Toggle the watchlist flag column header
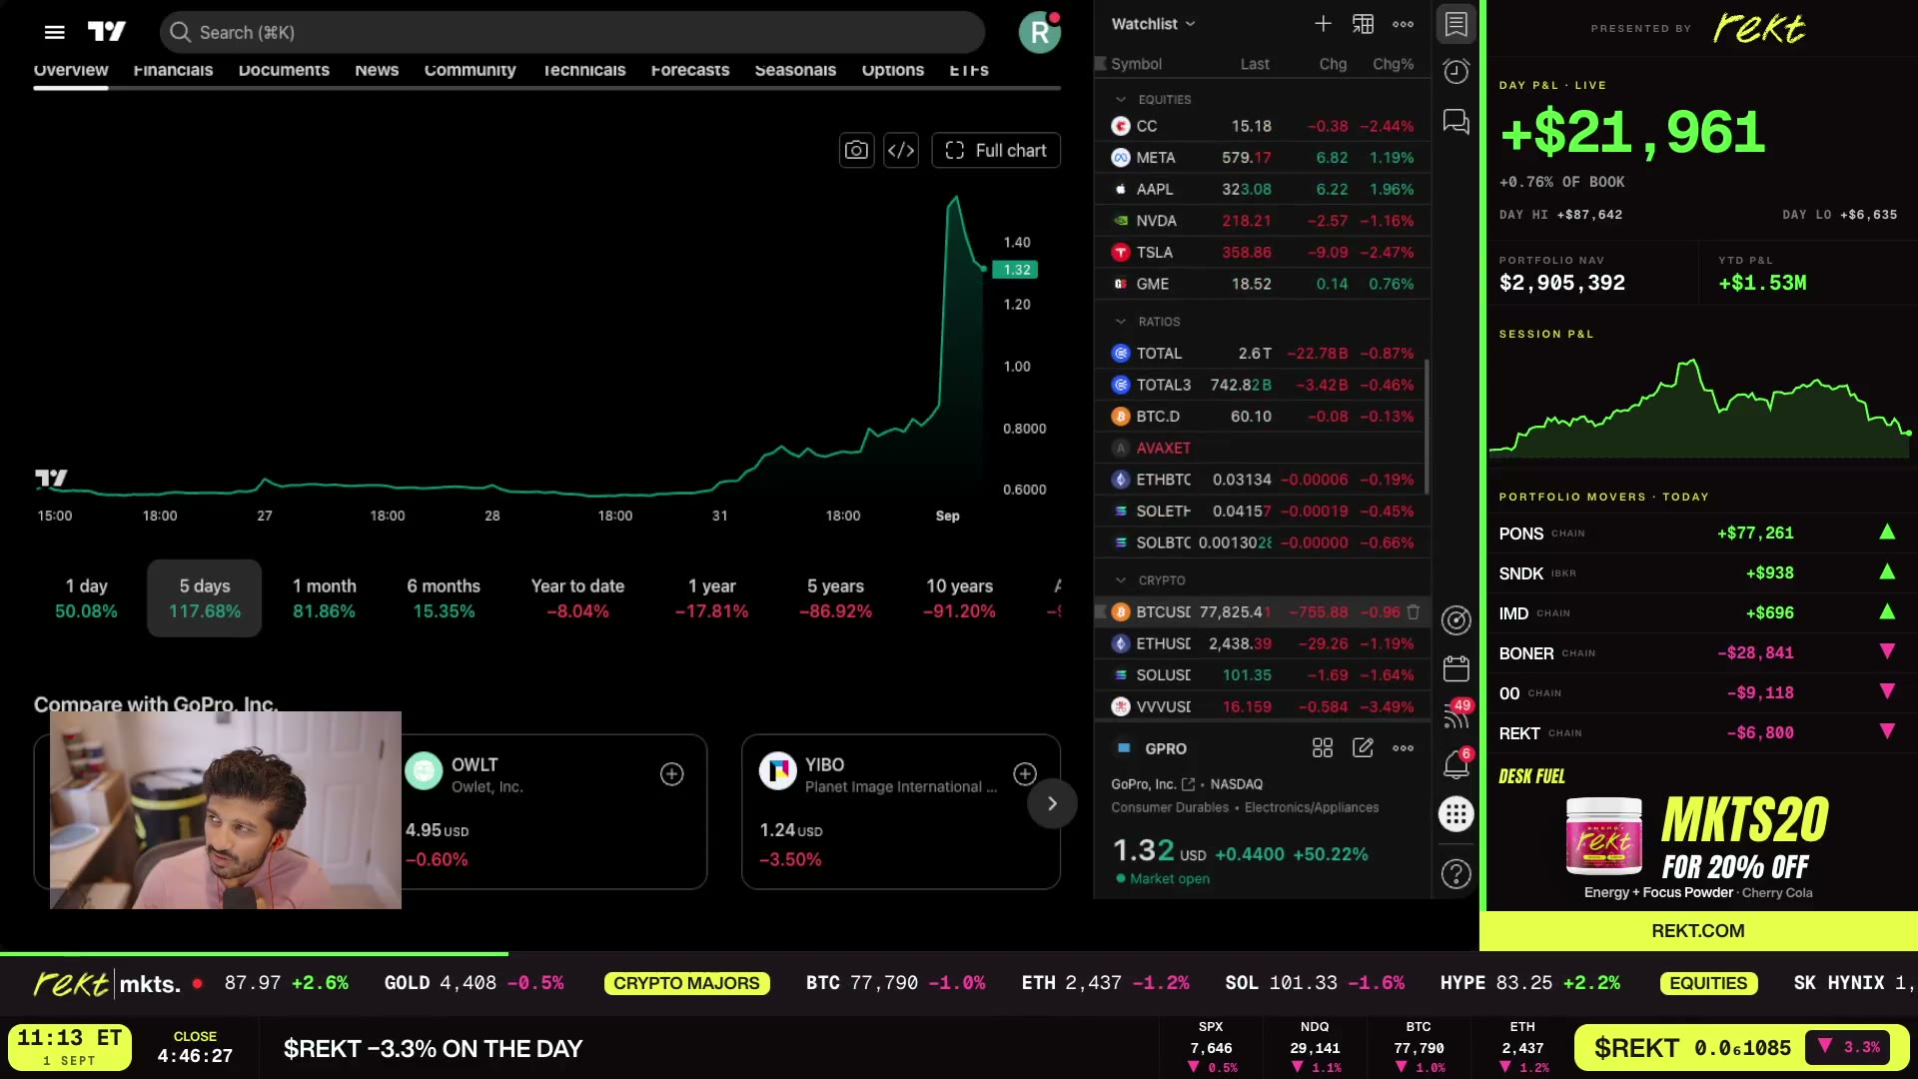 tap(1101, 64)
